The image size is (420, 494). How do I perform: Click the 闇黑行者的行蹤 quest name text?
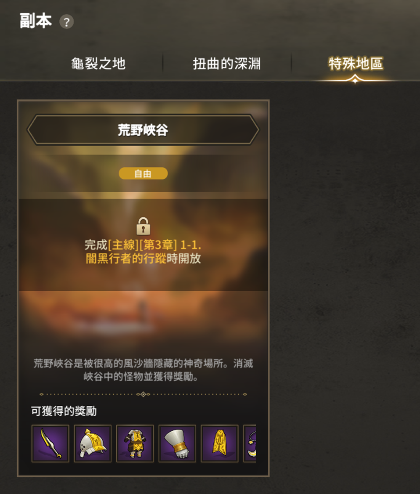pos(126,258)
